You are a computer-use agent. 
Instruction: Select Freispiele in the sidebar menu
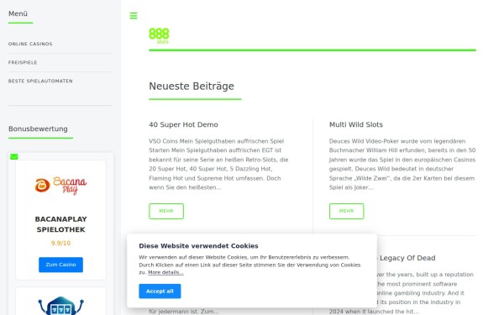23,63
